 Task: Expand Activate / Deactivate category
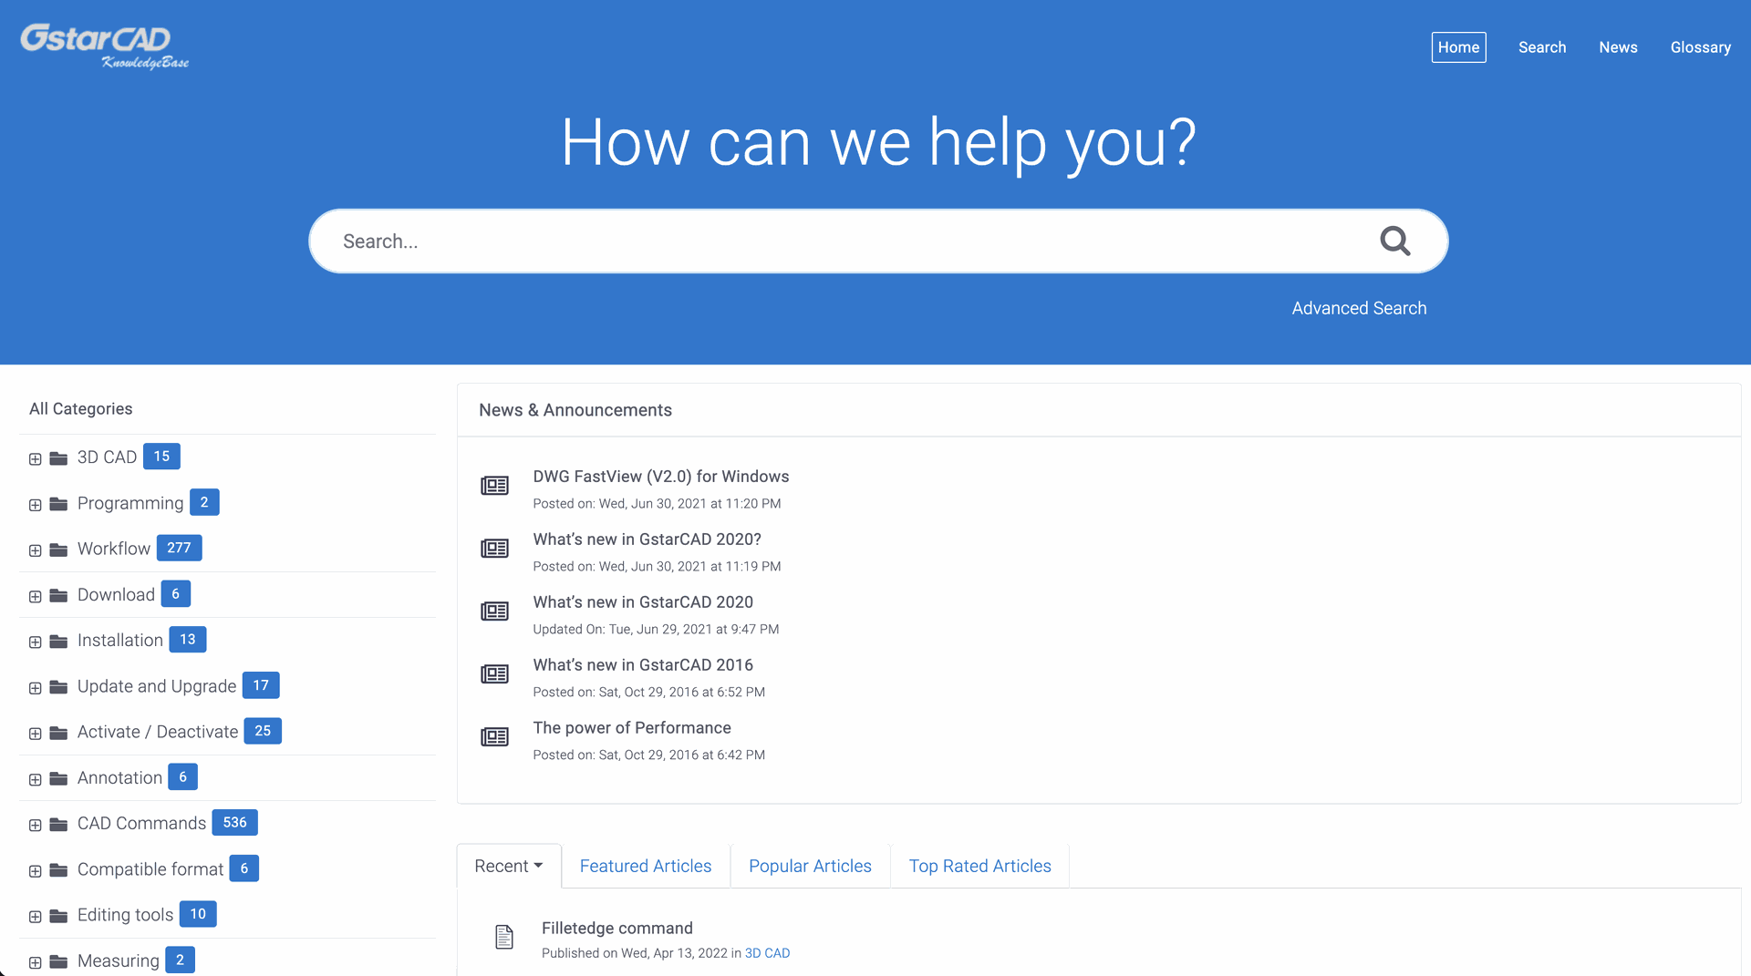pos(35,734)
